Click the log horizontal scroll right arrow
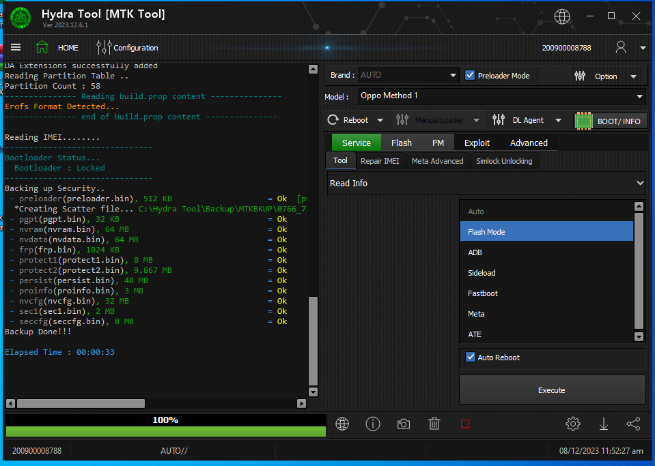The height and width of the screenshot is (466, 655). coord(301,403)
